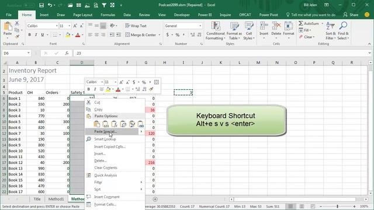The height and width of the screenshot is (210, 374).
Task: Open the Insert ribbon tab
Action: tap(44, 15)
